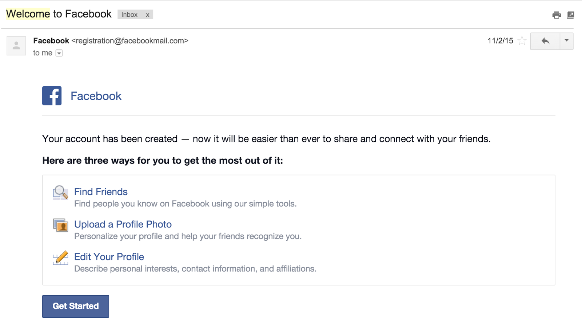The height and width of the screenshot is (336, 582).
Task: Click the sender avatar placeholder
Action: (16, 46)
